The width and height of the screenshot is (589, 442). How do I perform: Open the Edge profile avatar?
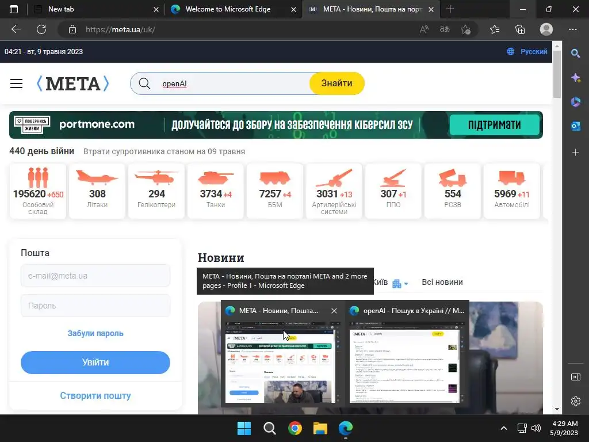[546, 29]
